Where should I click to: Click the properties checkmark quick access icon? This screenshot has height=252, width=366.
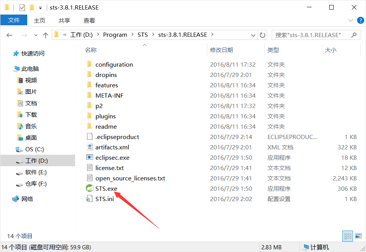pyautogui.click(x=22, y=8)
